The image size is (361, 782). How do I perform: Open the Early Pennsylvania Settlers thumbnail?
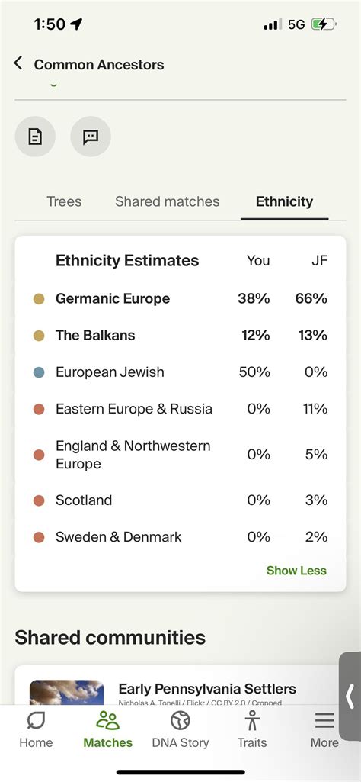[67, 692]
